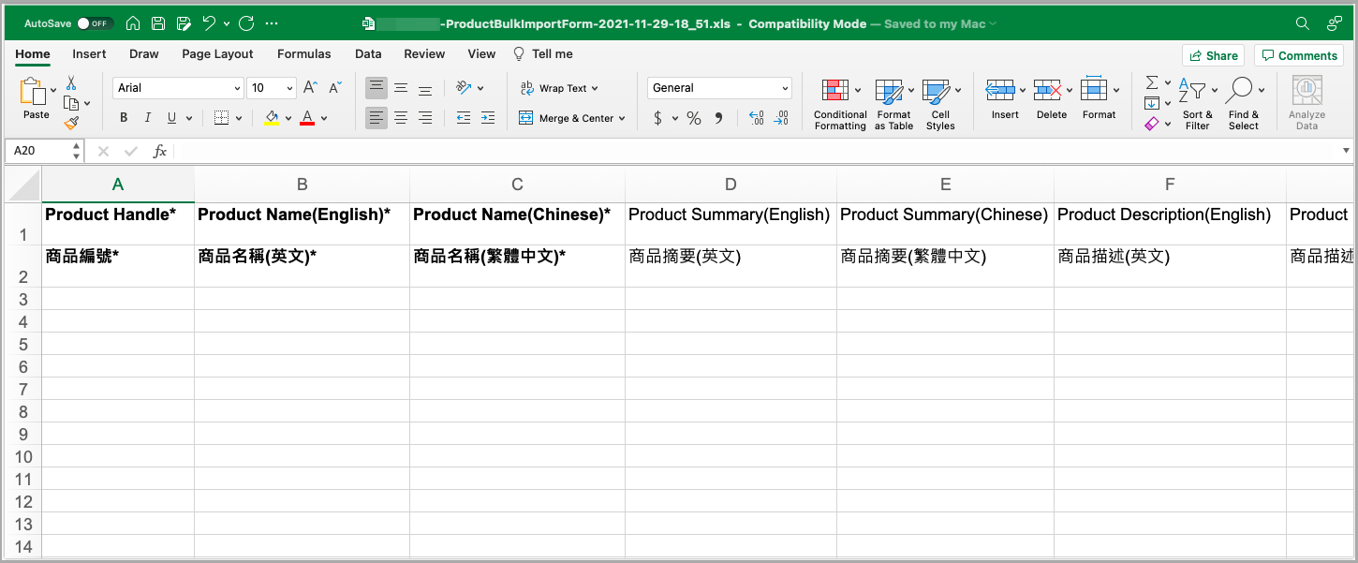This screenshot has width=1358, height=563.
Task: Apply currency dollar format
Action: pyautogui.click(x=658, y=118)
